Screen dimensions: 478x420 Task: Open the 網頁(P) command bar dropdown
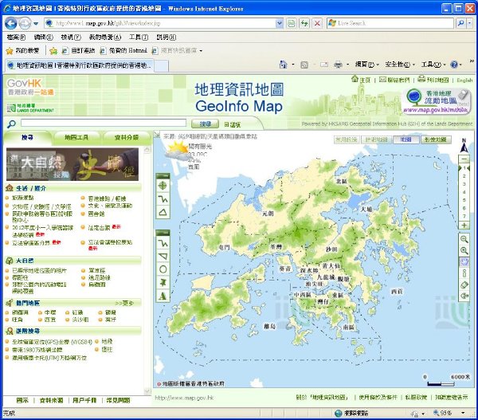coord(366,65)
